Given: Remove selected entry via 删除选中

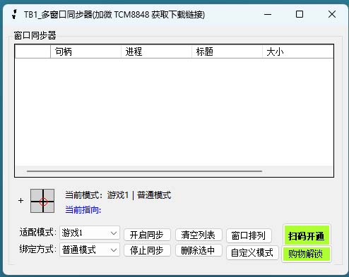Looking at the screenshot, I should click(199, 250).
